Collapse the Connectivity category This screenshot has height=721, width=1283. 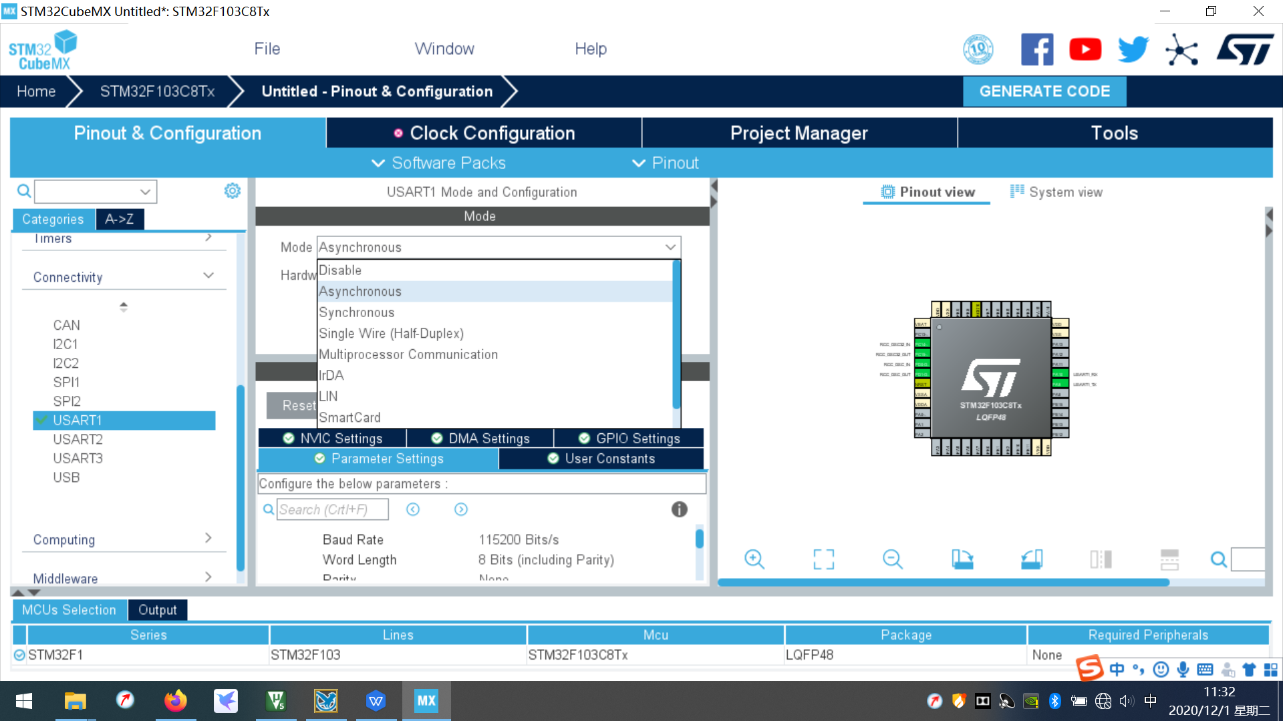pos(208,276)
